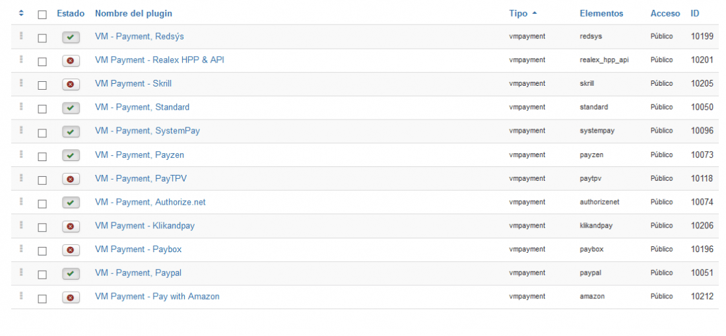Click the drag handle of the PayTPV row
726x336 pixels.
pos(21,178)
